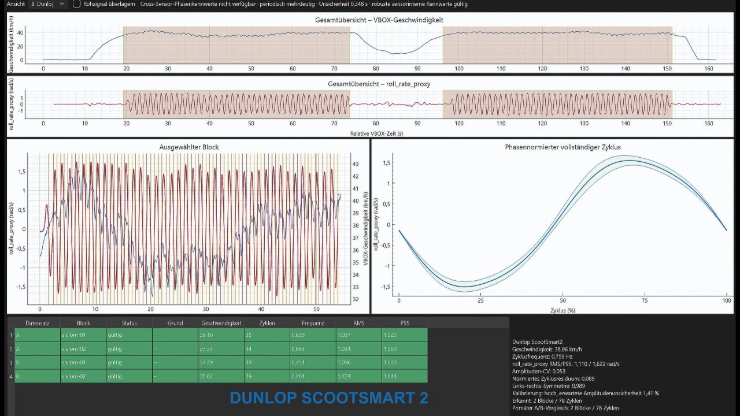
Task: Click the Normiertes Zyklusresiduum: 0,089 line
Action: (x=553, y=378)
